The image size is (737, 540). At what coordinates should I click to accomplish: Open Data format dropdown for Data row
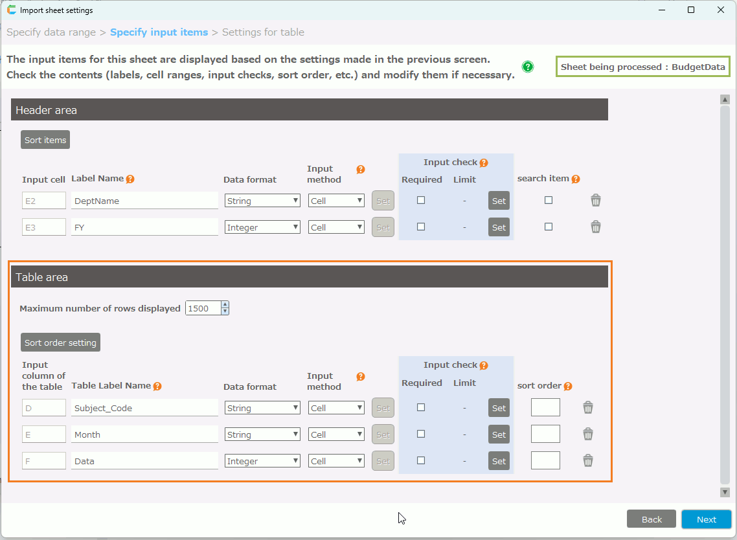pos(262,461)
